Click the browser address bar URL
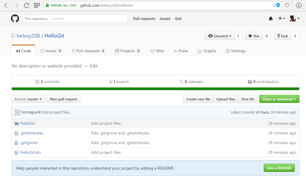Viewport: 306px width, 179px height. pos(106,6)
